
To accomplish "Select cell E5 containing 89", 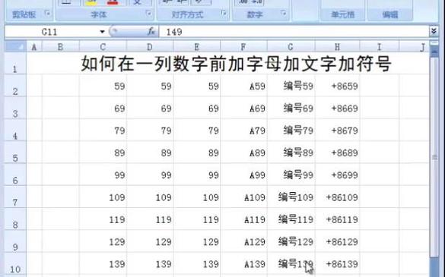I will coord(197,153).
